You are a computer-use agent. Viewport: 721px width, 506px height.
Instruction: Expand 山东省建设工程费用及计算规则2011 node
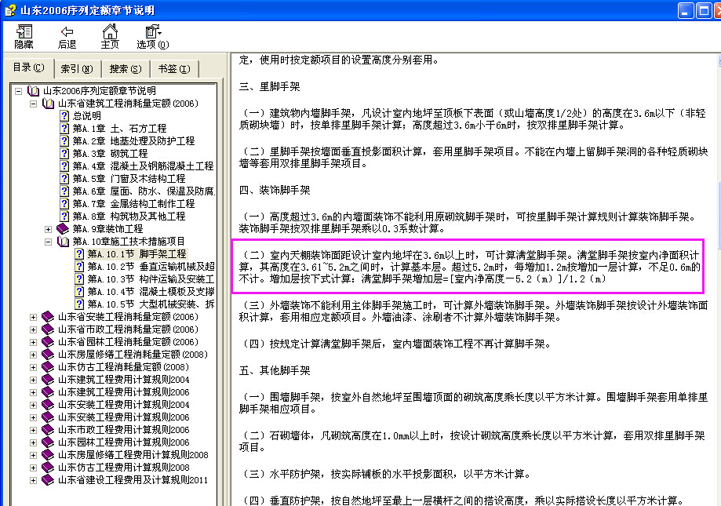[x=33, y=480]
